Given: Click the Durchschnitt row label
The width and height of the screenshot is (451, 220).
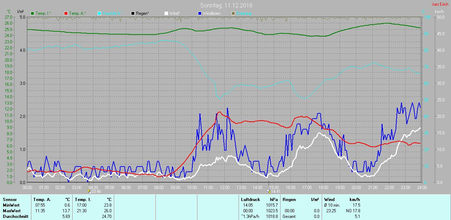Looking at the screenshot, I should pos(16,216).
